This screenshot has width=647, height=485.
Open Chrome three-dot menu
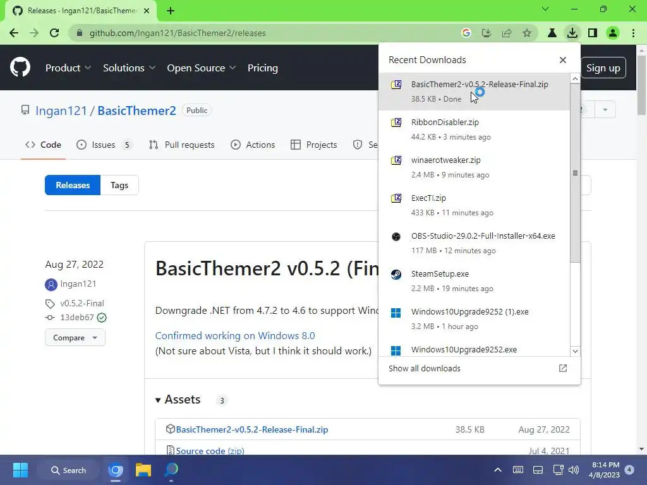tap(633, 33)
